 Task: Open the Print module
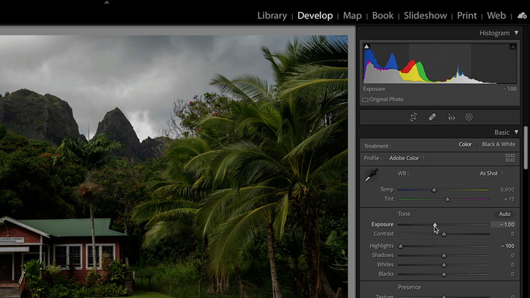coord(467,15)
